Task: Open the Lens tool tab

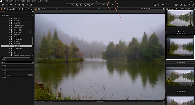Action: [8, 9]
